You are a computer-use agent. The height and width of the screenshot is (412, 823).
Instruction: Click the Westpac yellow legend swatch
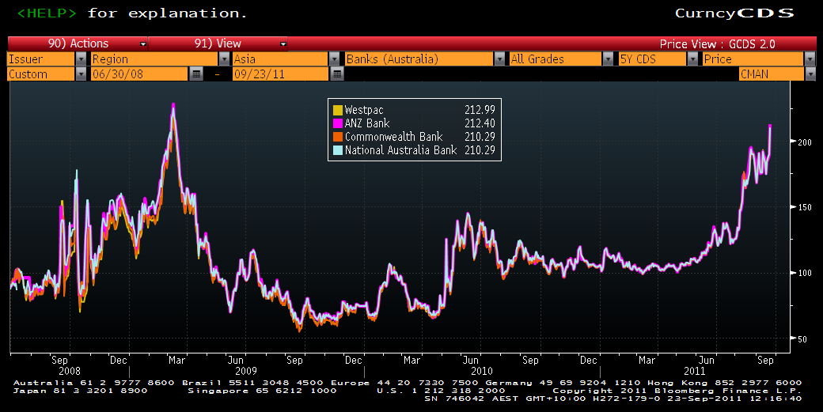(338, 110)
